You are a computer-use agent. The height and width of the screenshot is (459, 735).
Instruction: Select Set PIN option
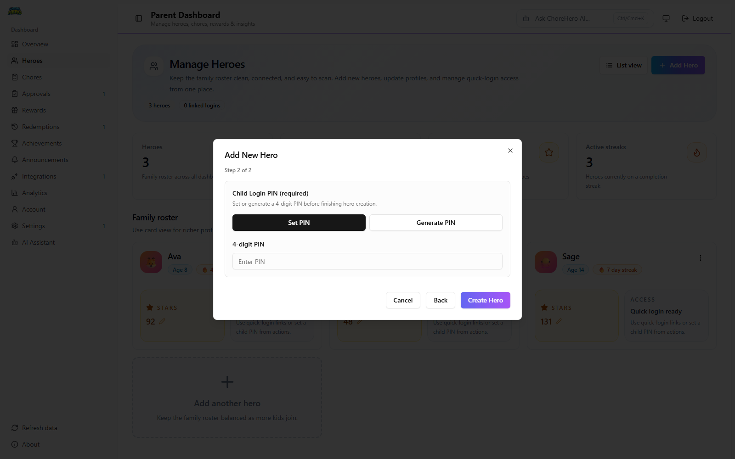(x=299, y=223)
